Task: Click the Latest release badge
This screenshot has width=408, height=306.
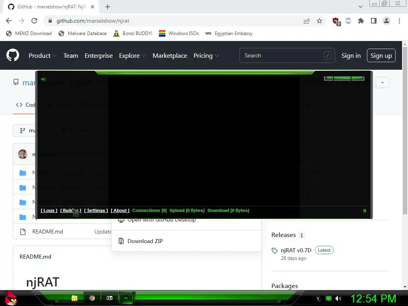Action: pyautogui.click(x=324, y=250)
